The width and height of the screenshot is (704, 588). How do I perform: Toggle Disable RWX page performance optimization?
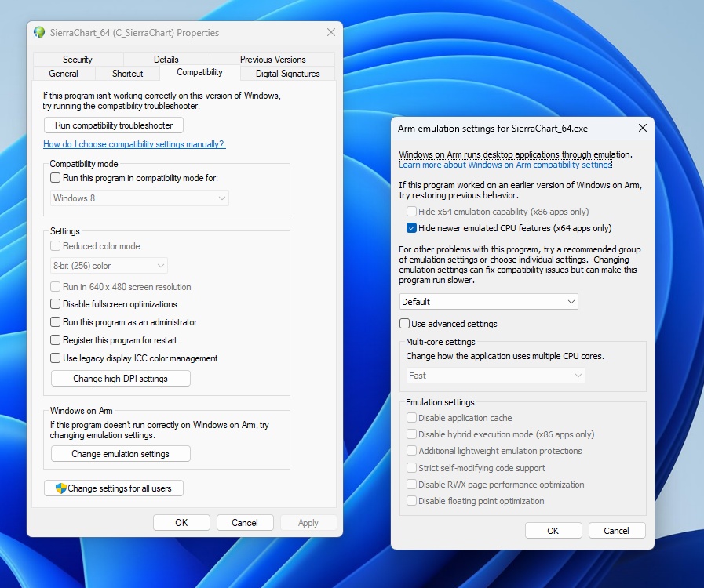(411, 485)
